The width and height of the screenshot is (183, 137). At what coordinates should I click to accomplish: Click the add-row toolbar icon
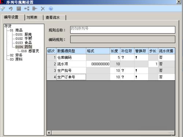[x=27, y=9]
